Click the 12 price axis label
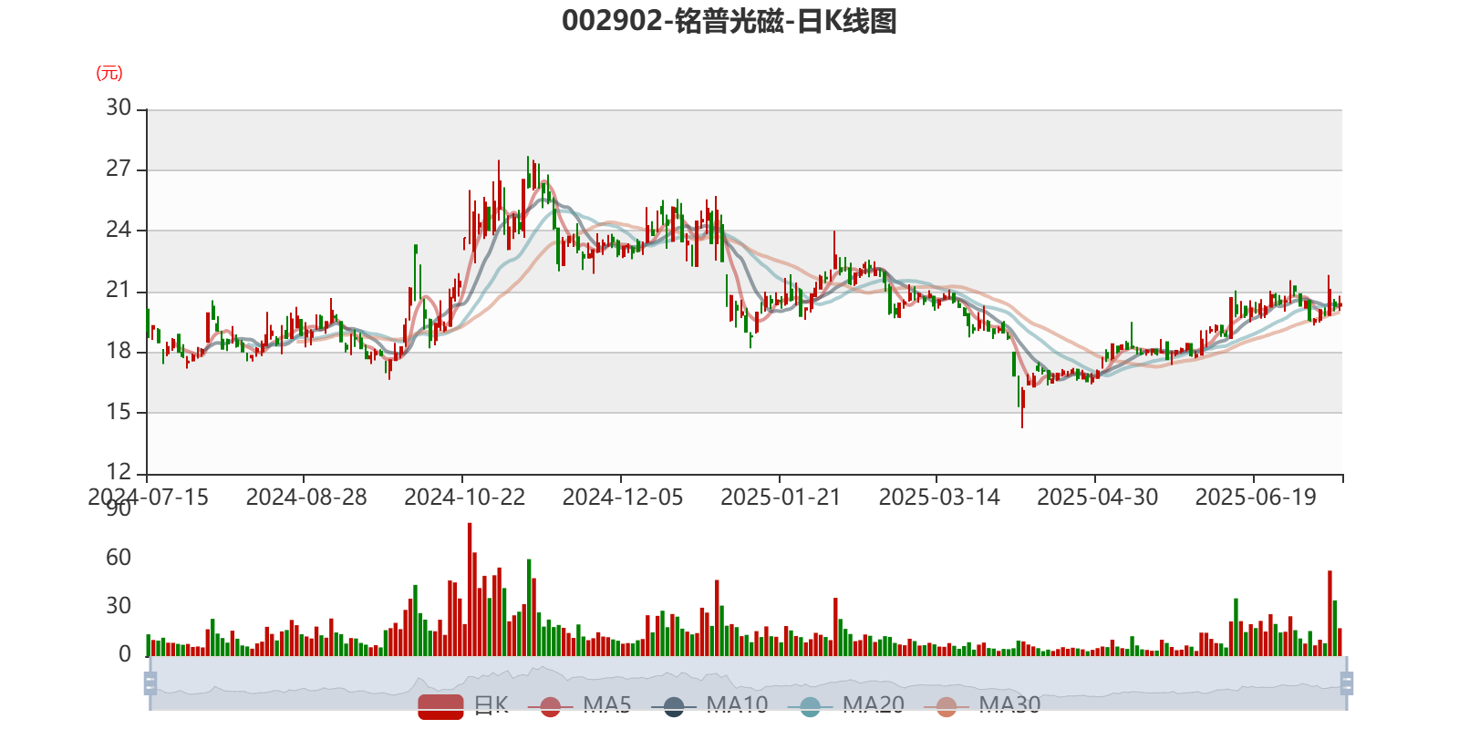 click(x=119, y=472)
